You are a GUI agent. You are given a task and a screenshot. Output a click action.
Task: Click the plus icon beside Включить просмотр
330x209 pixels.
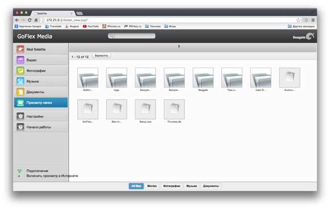tap(19, 176)
